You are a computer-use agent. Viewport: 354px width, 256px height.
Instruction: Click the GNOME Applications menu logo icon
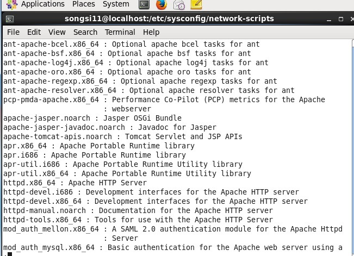tap(11, 4)
